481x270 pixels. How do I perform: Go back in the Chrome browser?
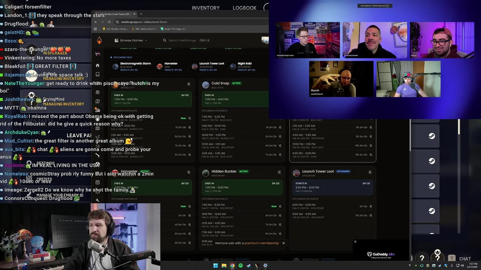point(96,22)
